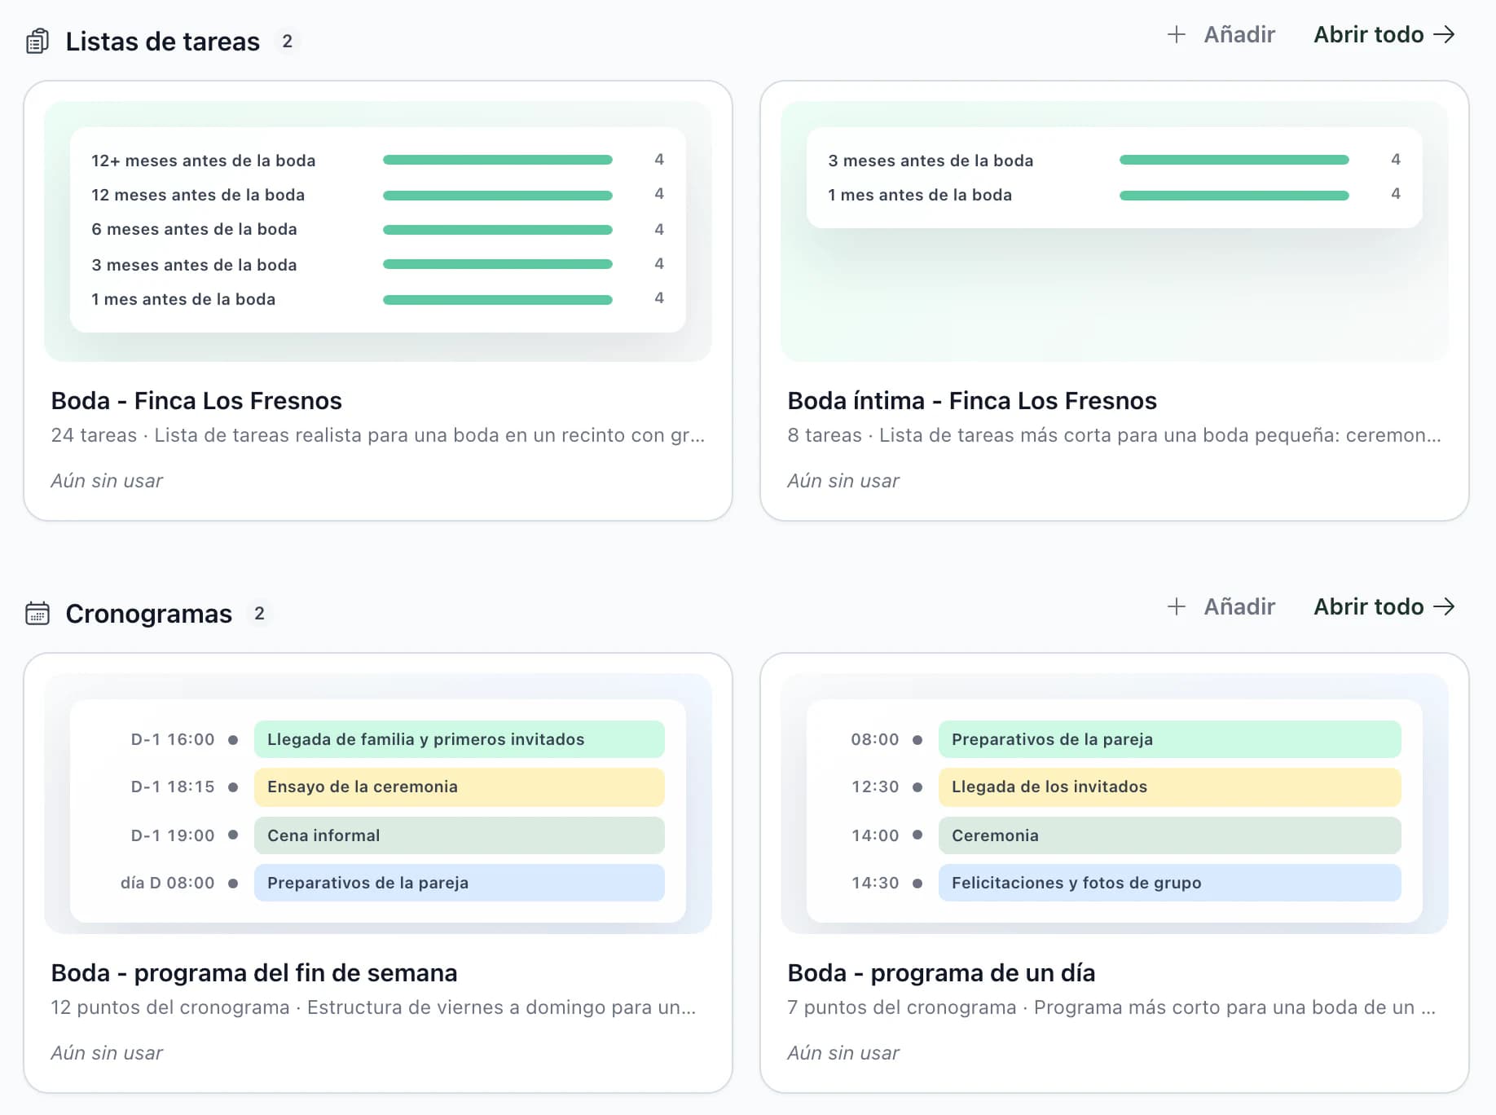Click the time label '12:30'
The image size is (1496, 1115).
tap(875, 787)
